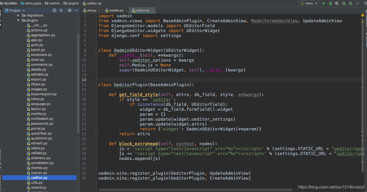Hide the Project tool window
The width and height of the screenshot is (367, 192).
point(76,10)
